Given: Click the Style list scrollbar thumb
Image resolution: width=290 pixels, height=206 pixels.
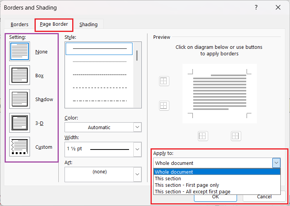Looking at the screenshot, I should (x=137, y=55).
